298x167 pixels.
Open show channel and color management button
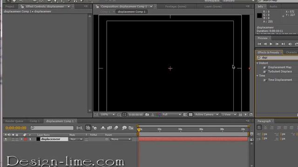click(158, 115)
